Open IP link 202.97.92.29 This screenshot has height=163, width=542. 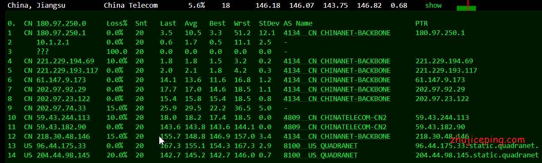tap(61, 89)
